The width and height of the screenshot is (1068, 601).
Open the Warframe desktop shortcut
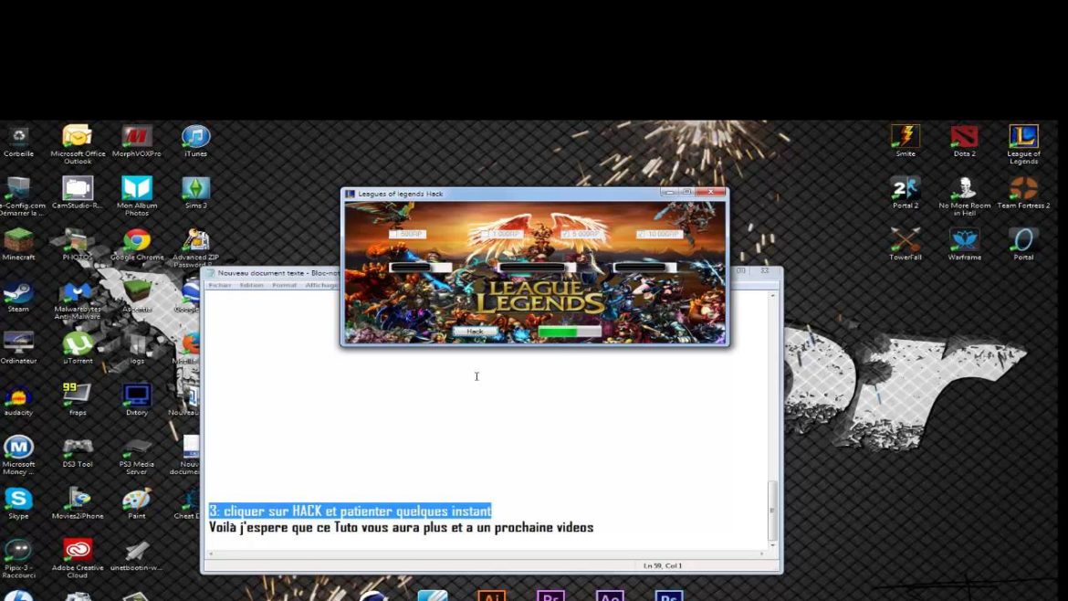(964, 241)
